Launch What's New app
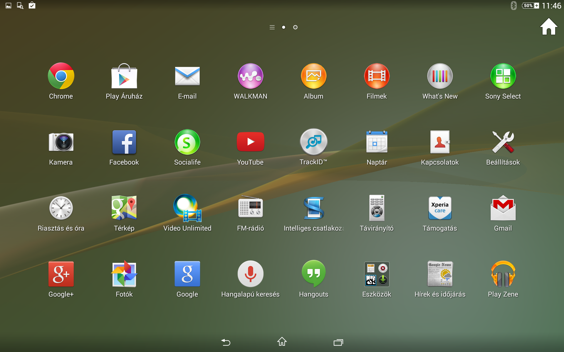The width and height of the screenshot is (564, 352). pyautogui.click(x=440, y=76)
